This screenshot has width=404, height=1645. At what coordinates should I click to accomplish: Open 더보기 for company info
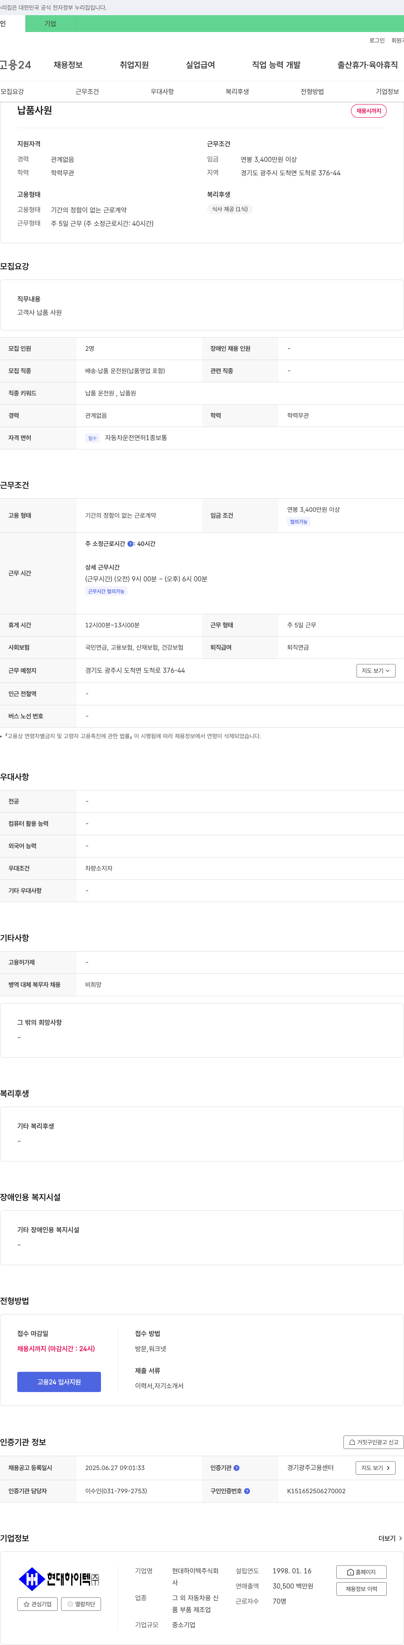pos(390,1539)
